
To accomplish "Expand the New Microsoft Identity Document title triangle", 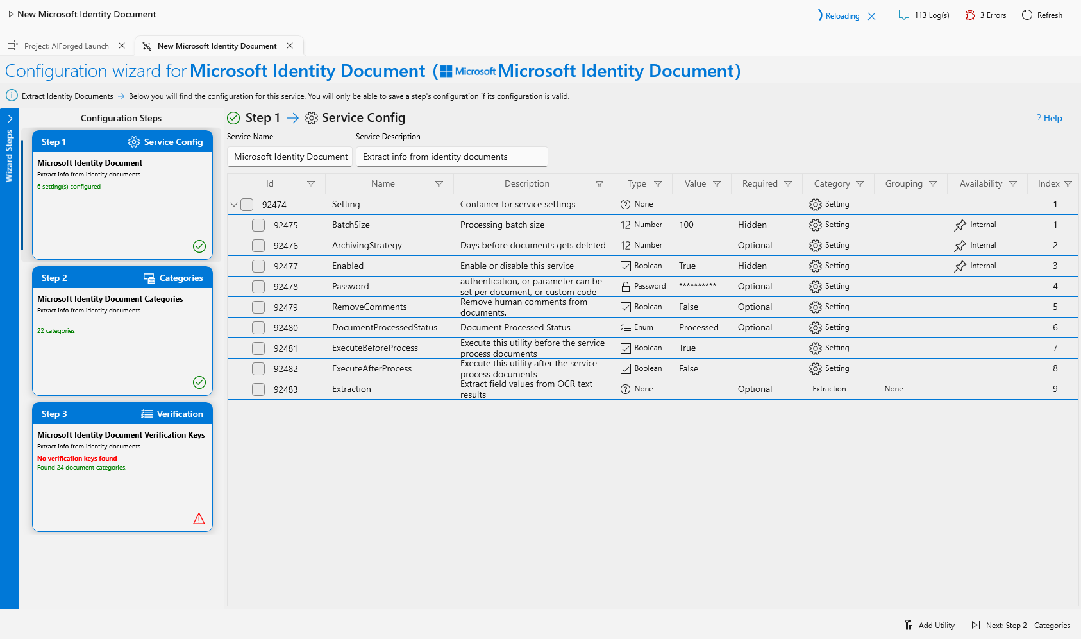I will pos(11,14).
